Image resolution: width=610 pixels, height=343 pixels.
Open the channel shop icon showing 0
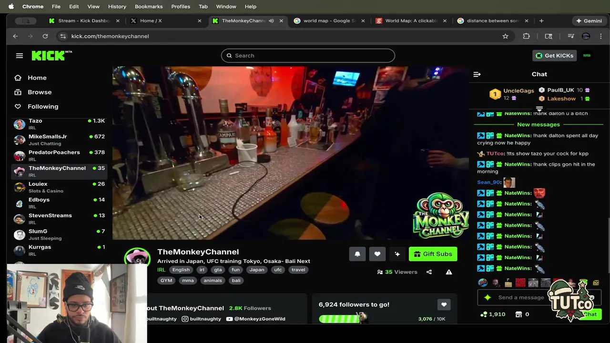(522, 314)
